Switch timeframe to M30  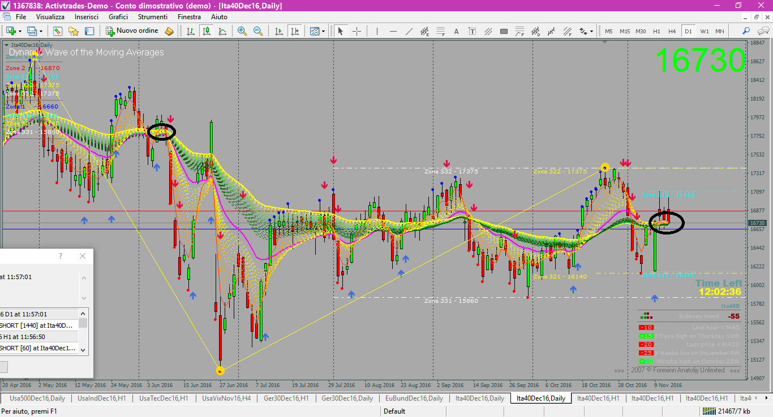pos(641,31)
